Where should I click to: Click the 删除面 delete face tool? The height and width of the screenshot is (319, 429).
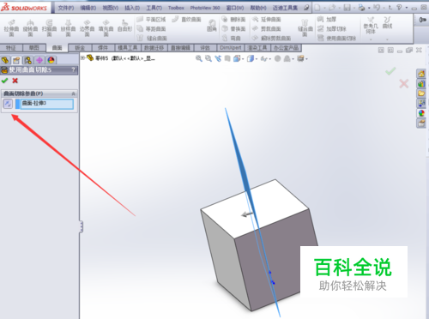[233, 20]
